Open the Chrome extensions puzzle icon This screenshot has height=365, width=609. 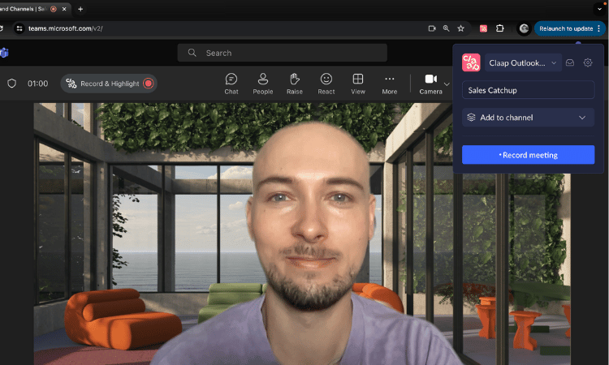pos(500,28)
